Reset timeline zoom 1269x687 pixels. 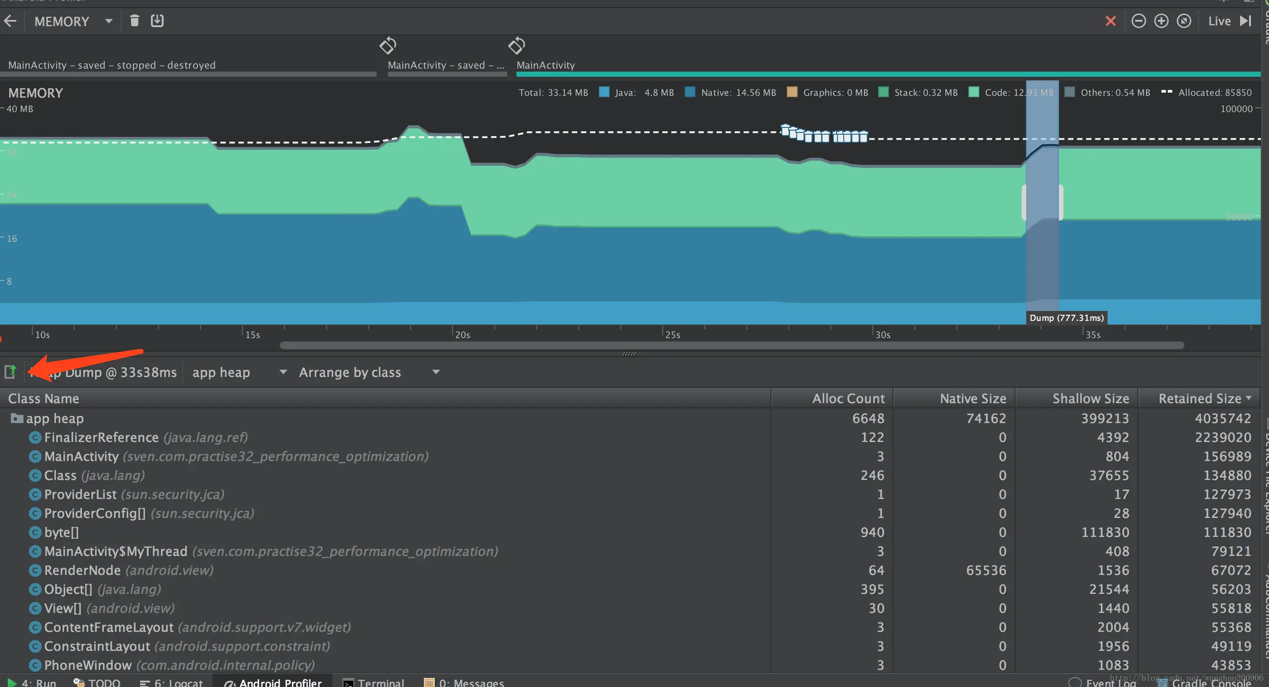(x=1184, y=21)
